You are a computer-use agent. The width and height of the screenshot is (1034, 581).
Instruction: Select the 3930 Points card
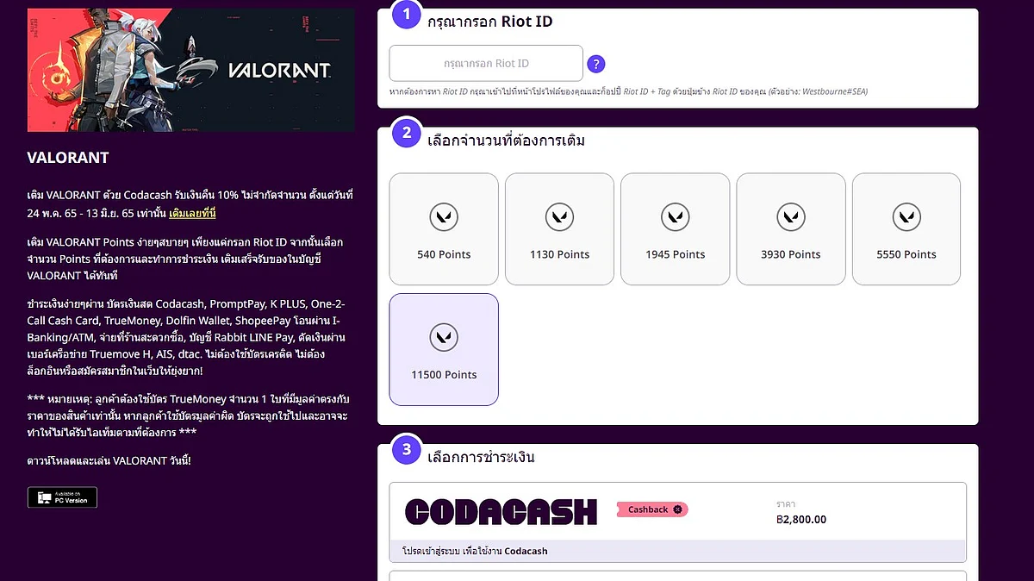791,229
